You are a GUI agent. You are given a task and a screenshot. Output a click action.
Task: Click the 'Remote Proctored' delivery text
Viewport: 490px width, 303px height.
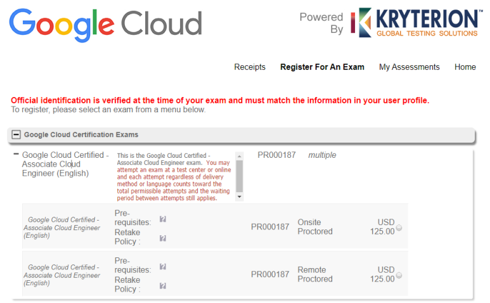pos(315,274)
